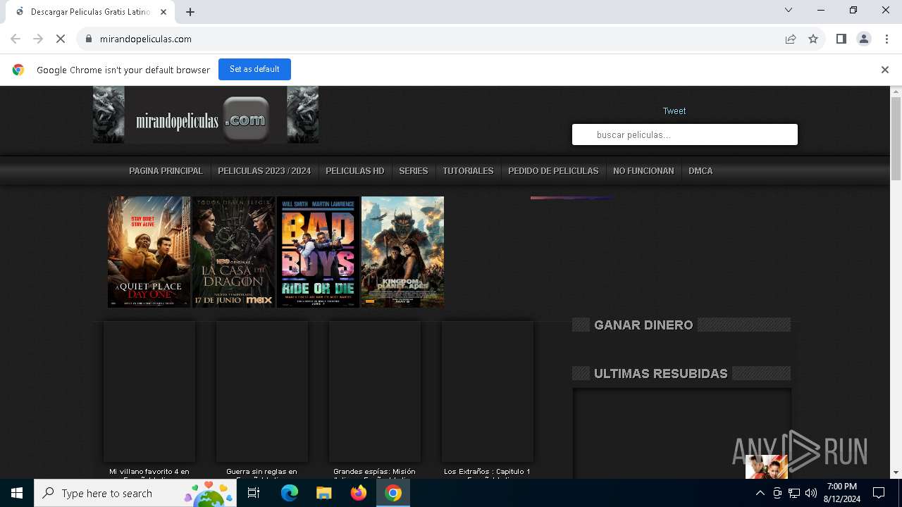Open La Casa del Dragon poster
The height and width of the screenshot is (507, 902).
tap(233, 252)
